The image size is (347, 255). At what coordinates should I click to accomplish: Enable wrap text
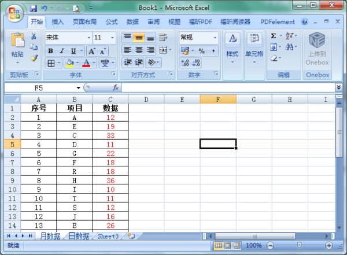[x=163, y=38]
